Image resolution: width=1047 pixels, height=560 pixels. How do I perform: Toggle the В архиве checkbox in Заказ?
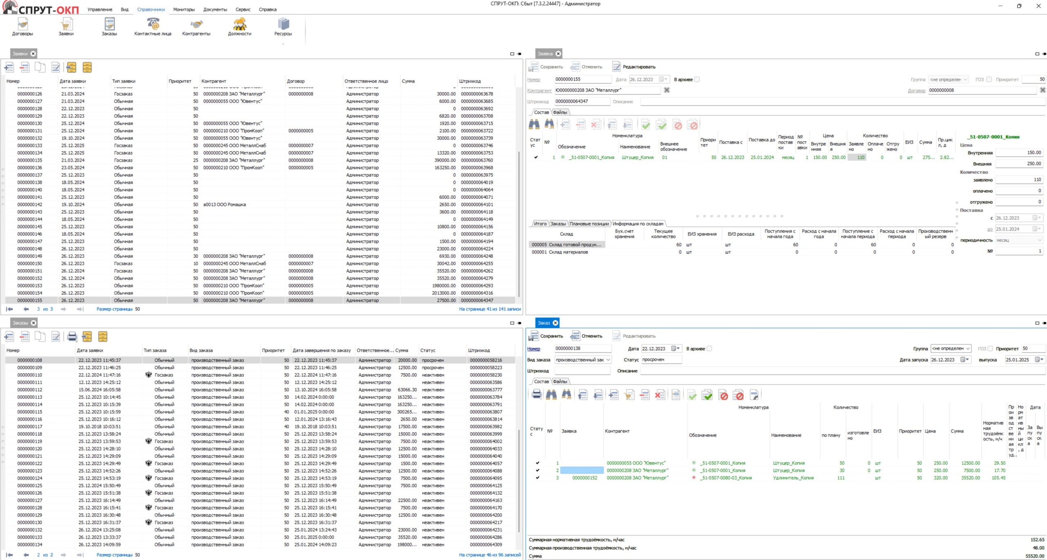(710, 349)
